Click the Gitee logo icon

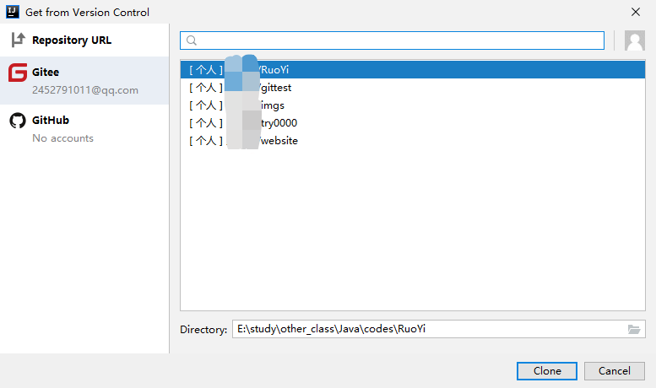(x=18, y=73)
